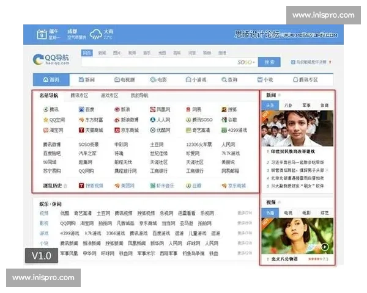
Task: Open the 奇艺高清 icon link
Action: (x=188, y=130)
